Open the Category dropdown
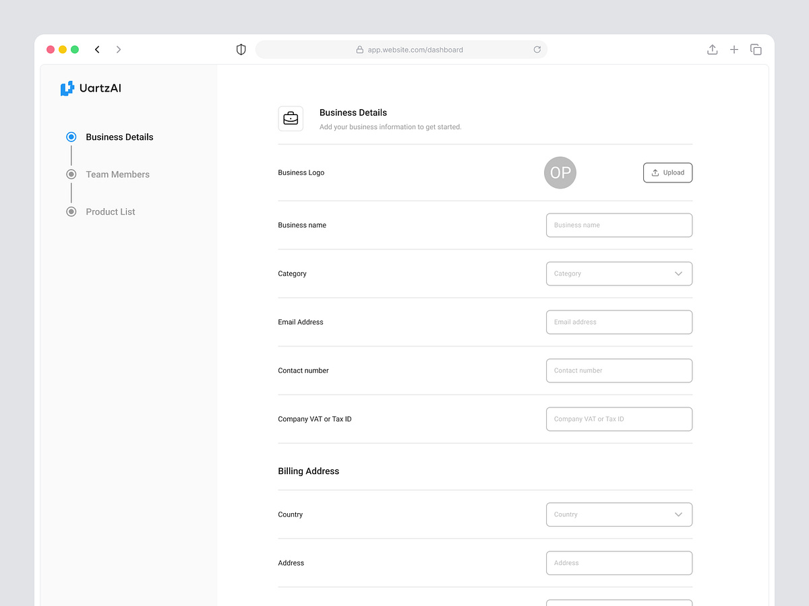 click(619, 273)
